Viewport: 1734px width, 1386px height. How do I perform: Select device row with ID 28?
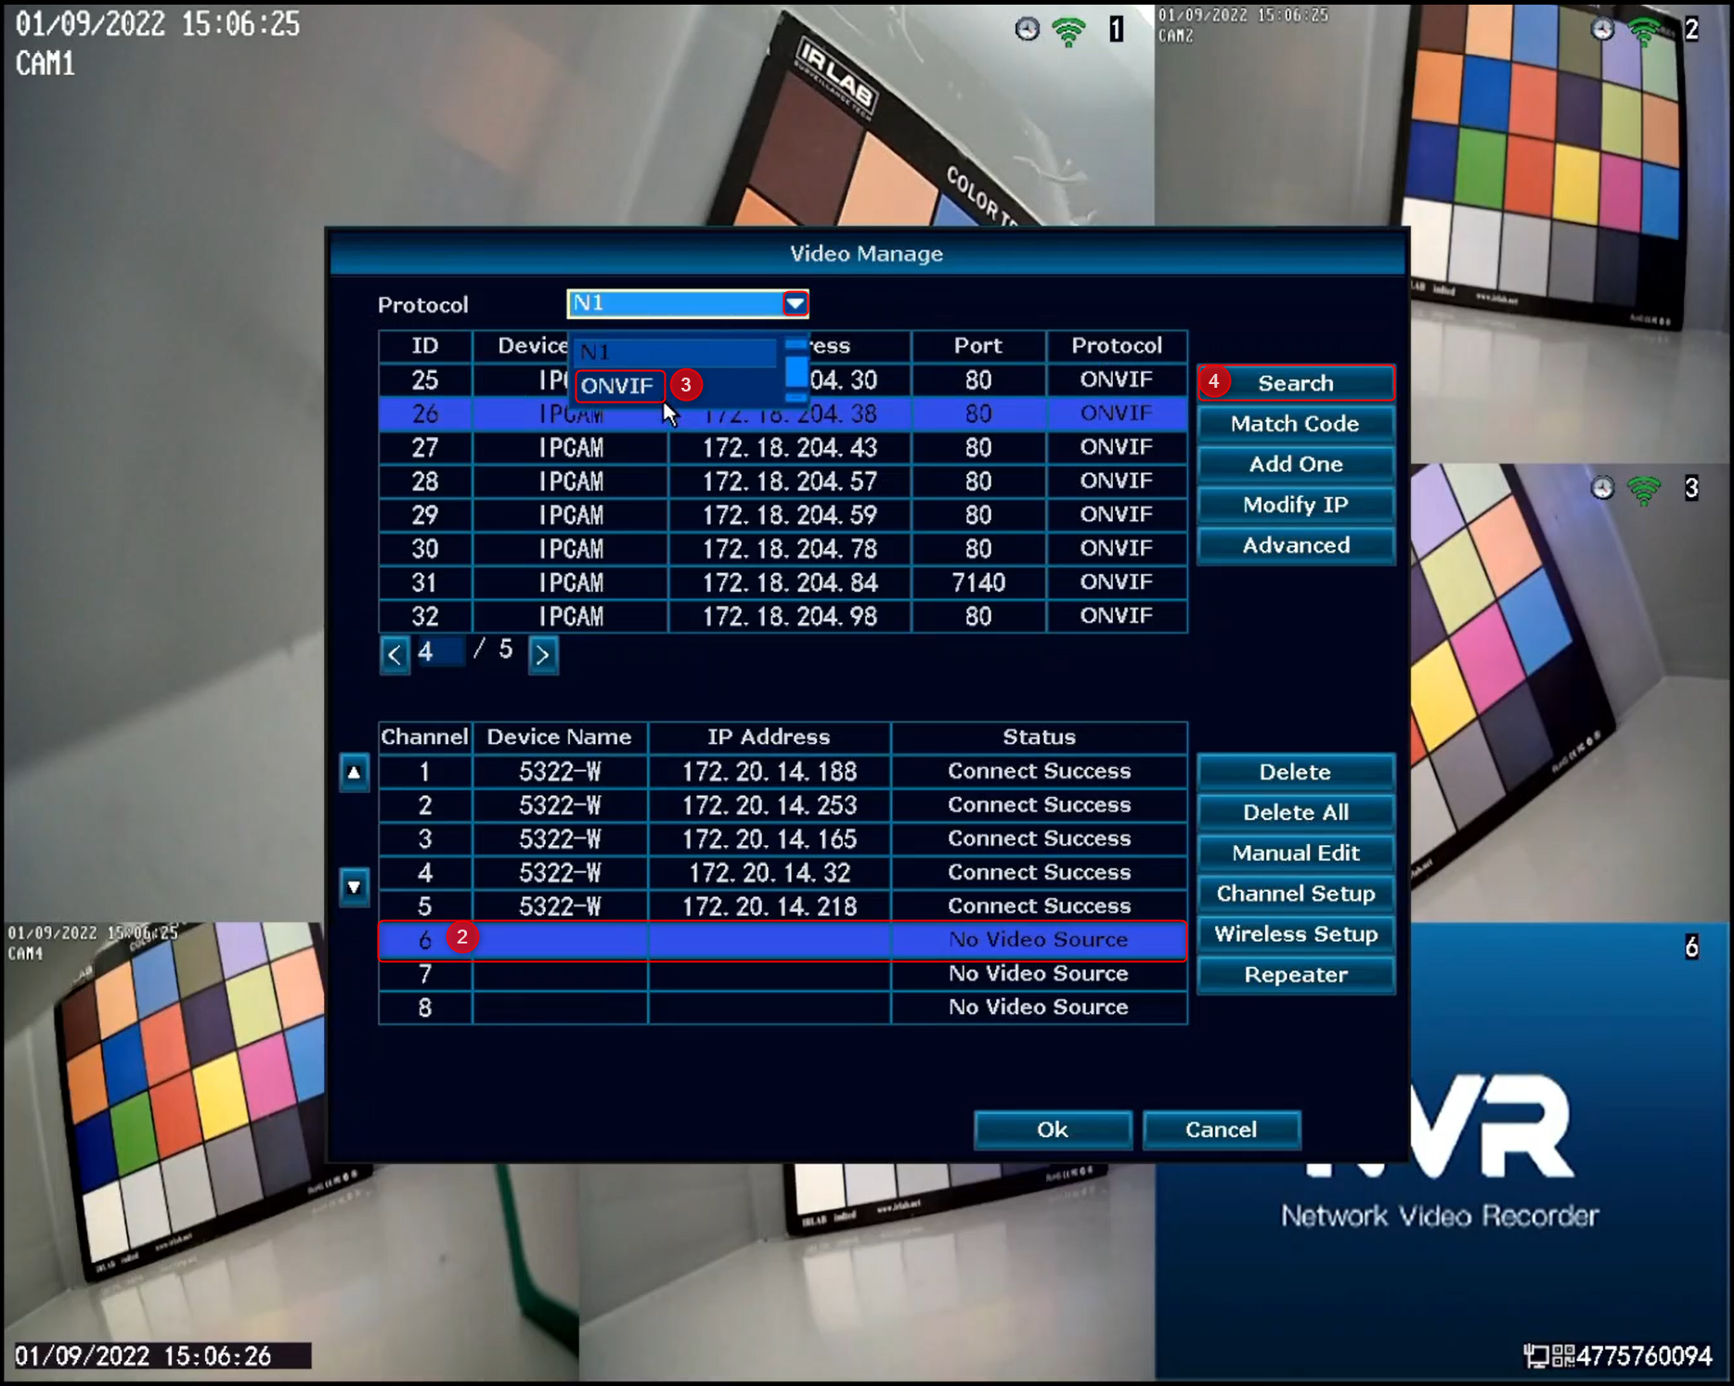tap(783, 481)
